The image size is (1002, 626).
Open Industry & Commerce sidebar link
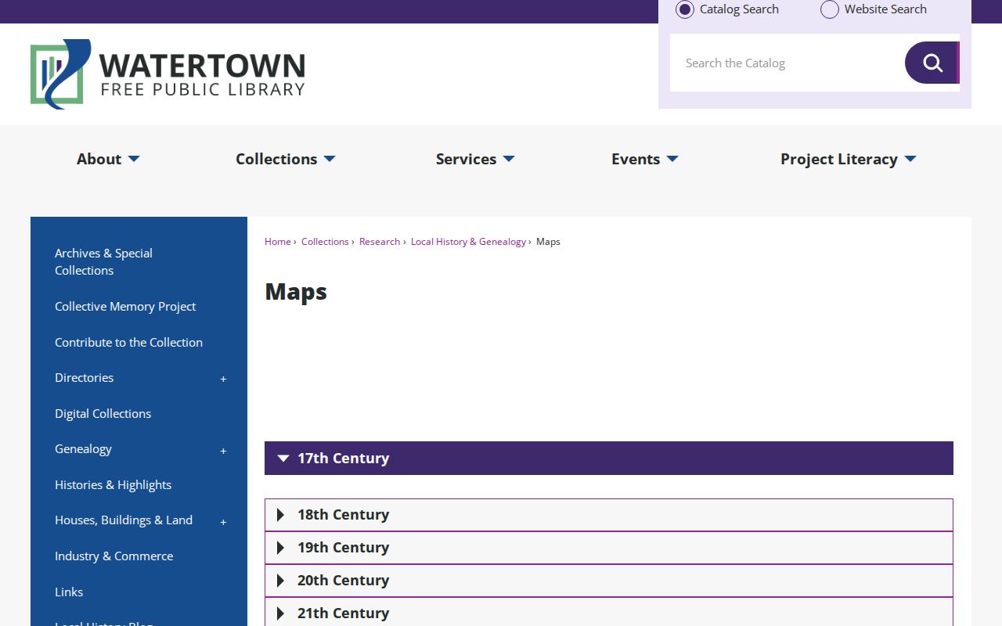coord(114,556)
